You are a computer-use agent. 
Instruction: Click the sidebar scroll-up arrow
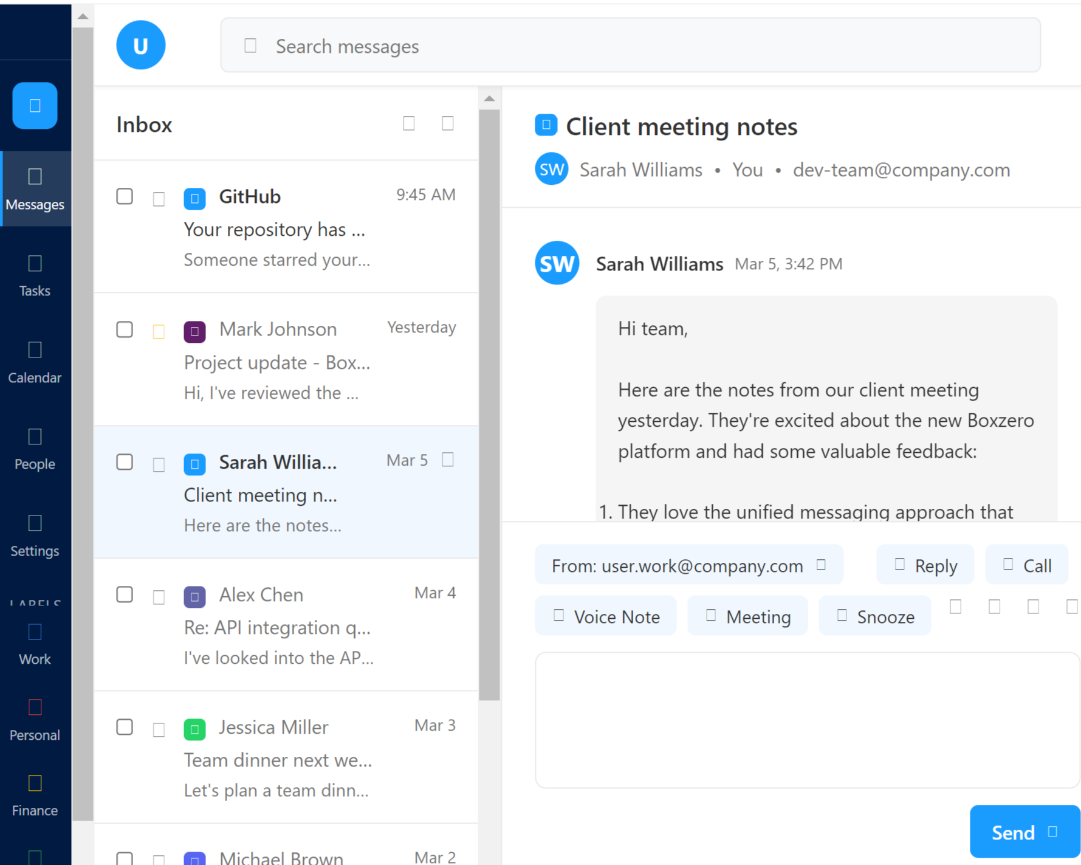pos(83,16)
